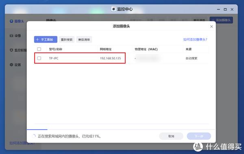Open the 如何添加摄像头? help link

coord(195,39)
